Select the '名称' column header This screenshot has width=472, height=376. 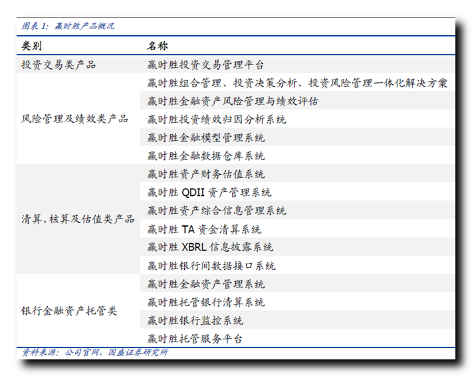click(158, 46)
